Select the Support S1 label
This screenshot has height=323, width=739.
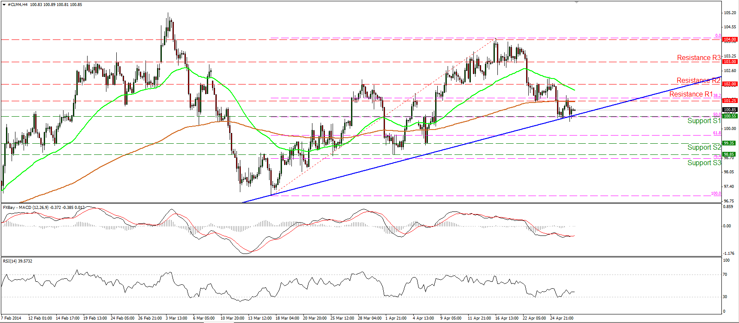[x=704, y=121]
